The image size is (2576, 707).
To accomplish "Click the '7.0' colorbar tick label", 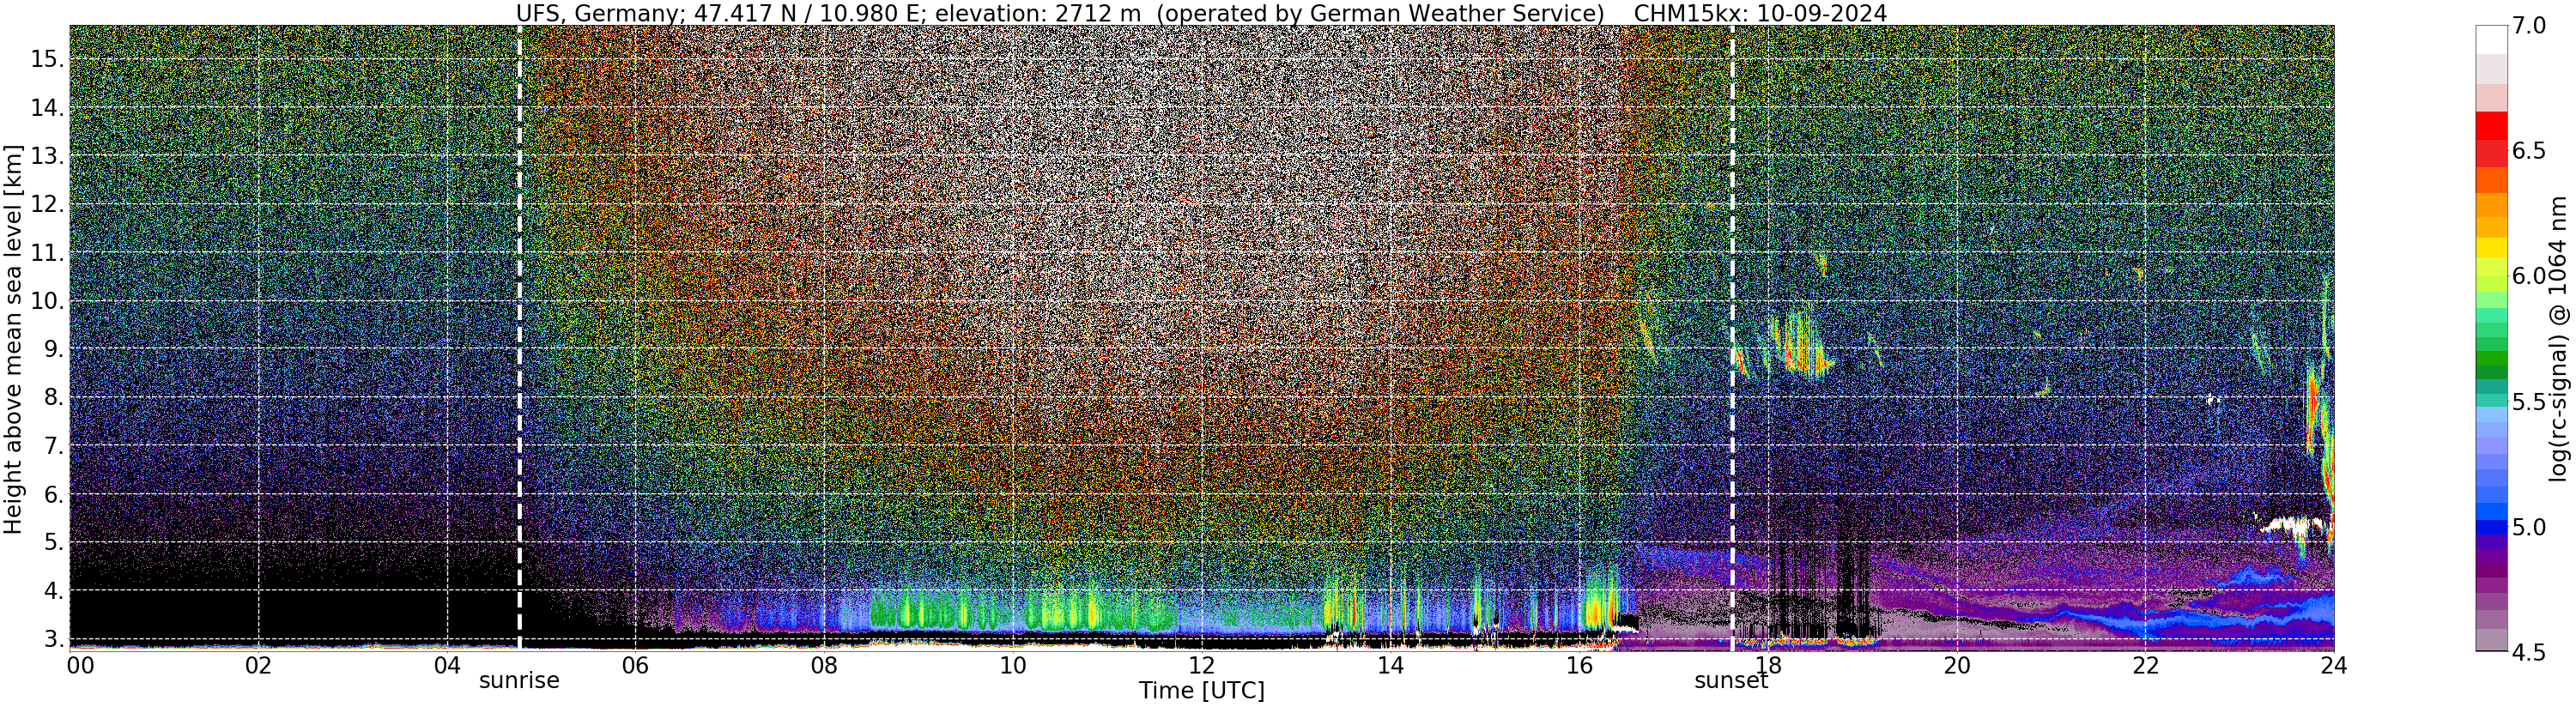I will point(2529,26).
